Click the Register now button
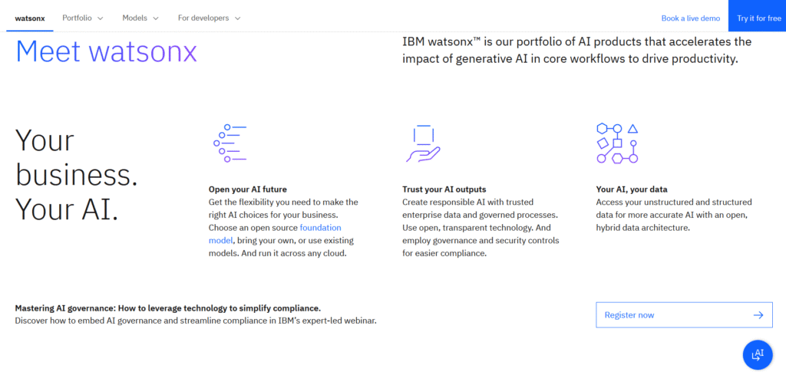 [683, 315]
